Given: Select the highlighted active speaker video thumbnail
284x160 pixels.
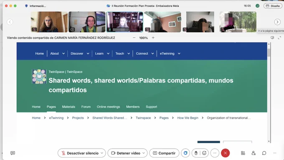Looking at the screenshot, I should 124,22.
